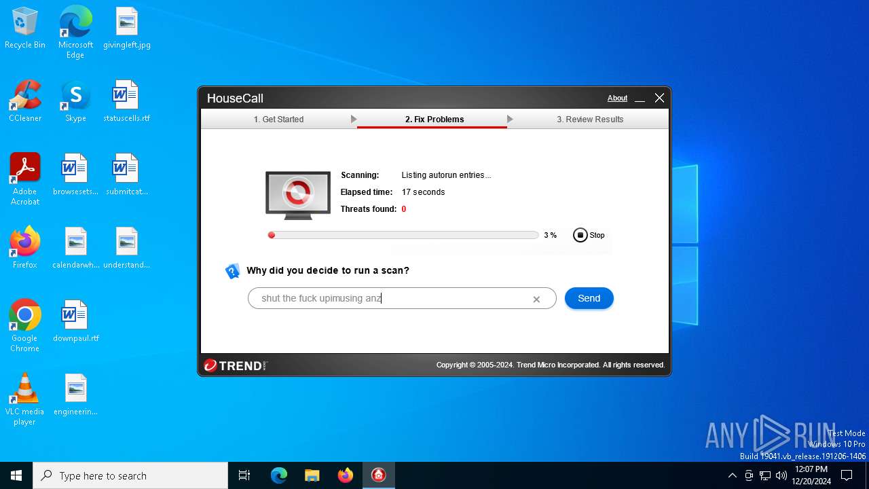
Task: Click the copyright notice text
Action: click(550, 365)
